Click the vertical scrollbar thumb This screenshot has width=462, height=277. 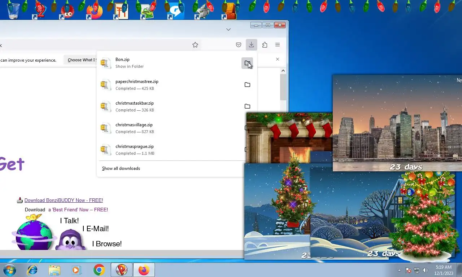pos(283,87)
